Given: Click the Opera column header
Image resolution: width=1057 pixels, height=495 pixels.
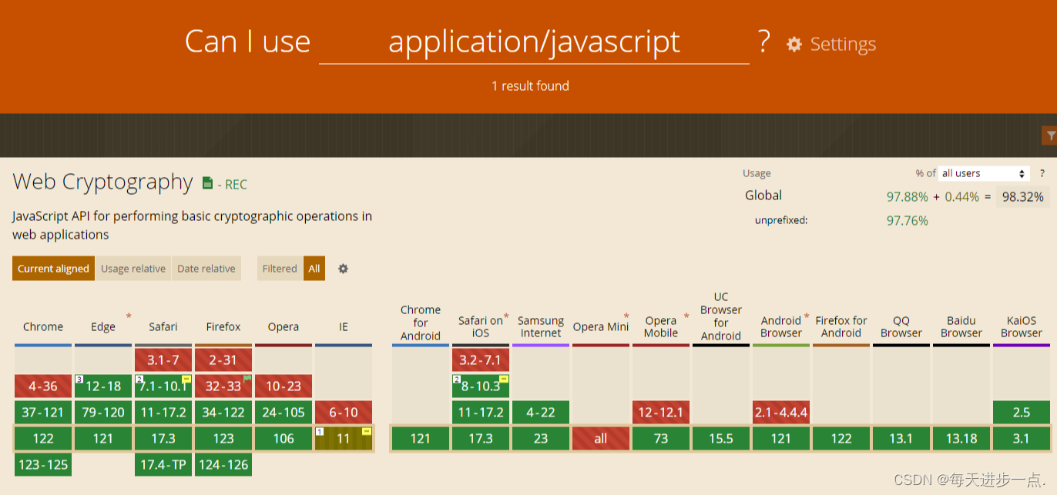Looking at the screenshot, I should (284, 326).
